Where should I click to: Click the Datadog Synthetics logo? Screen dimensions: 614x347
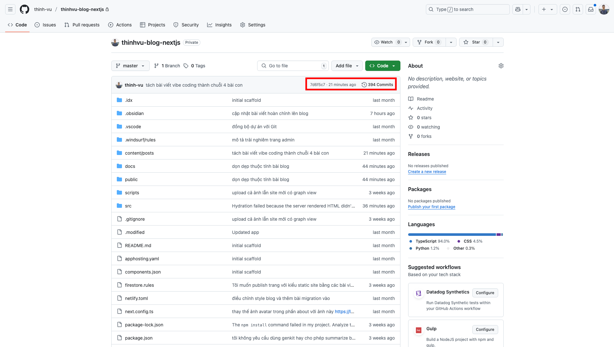[x=418, y=293]
